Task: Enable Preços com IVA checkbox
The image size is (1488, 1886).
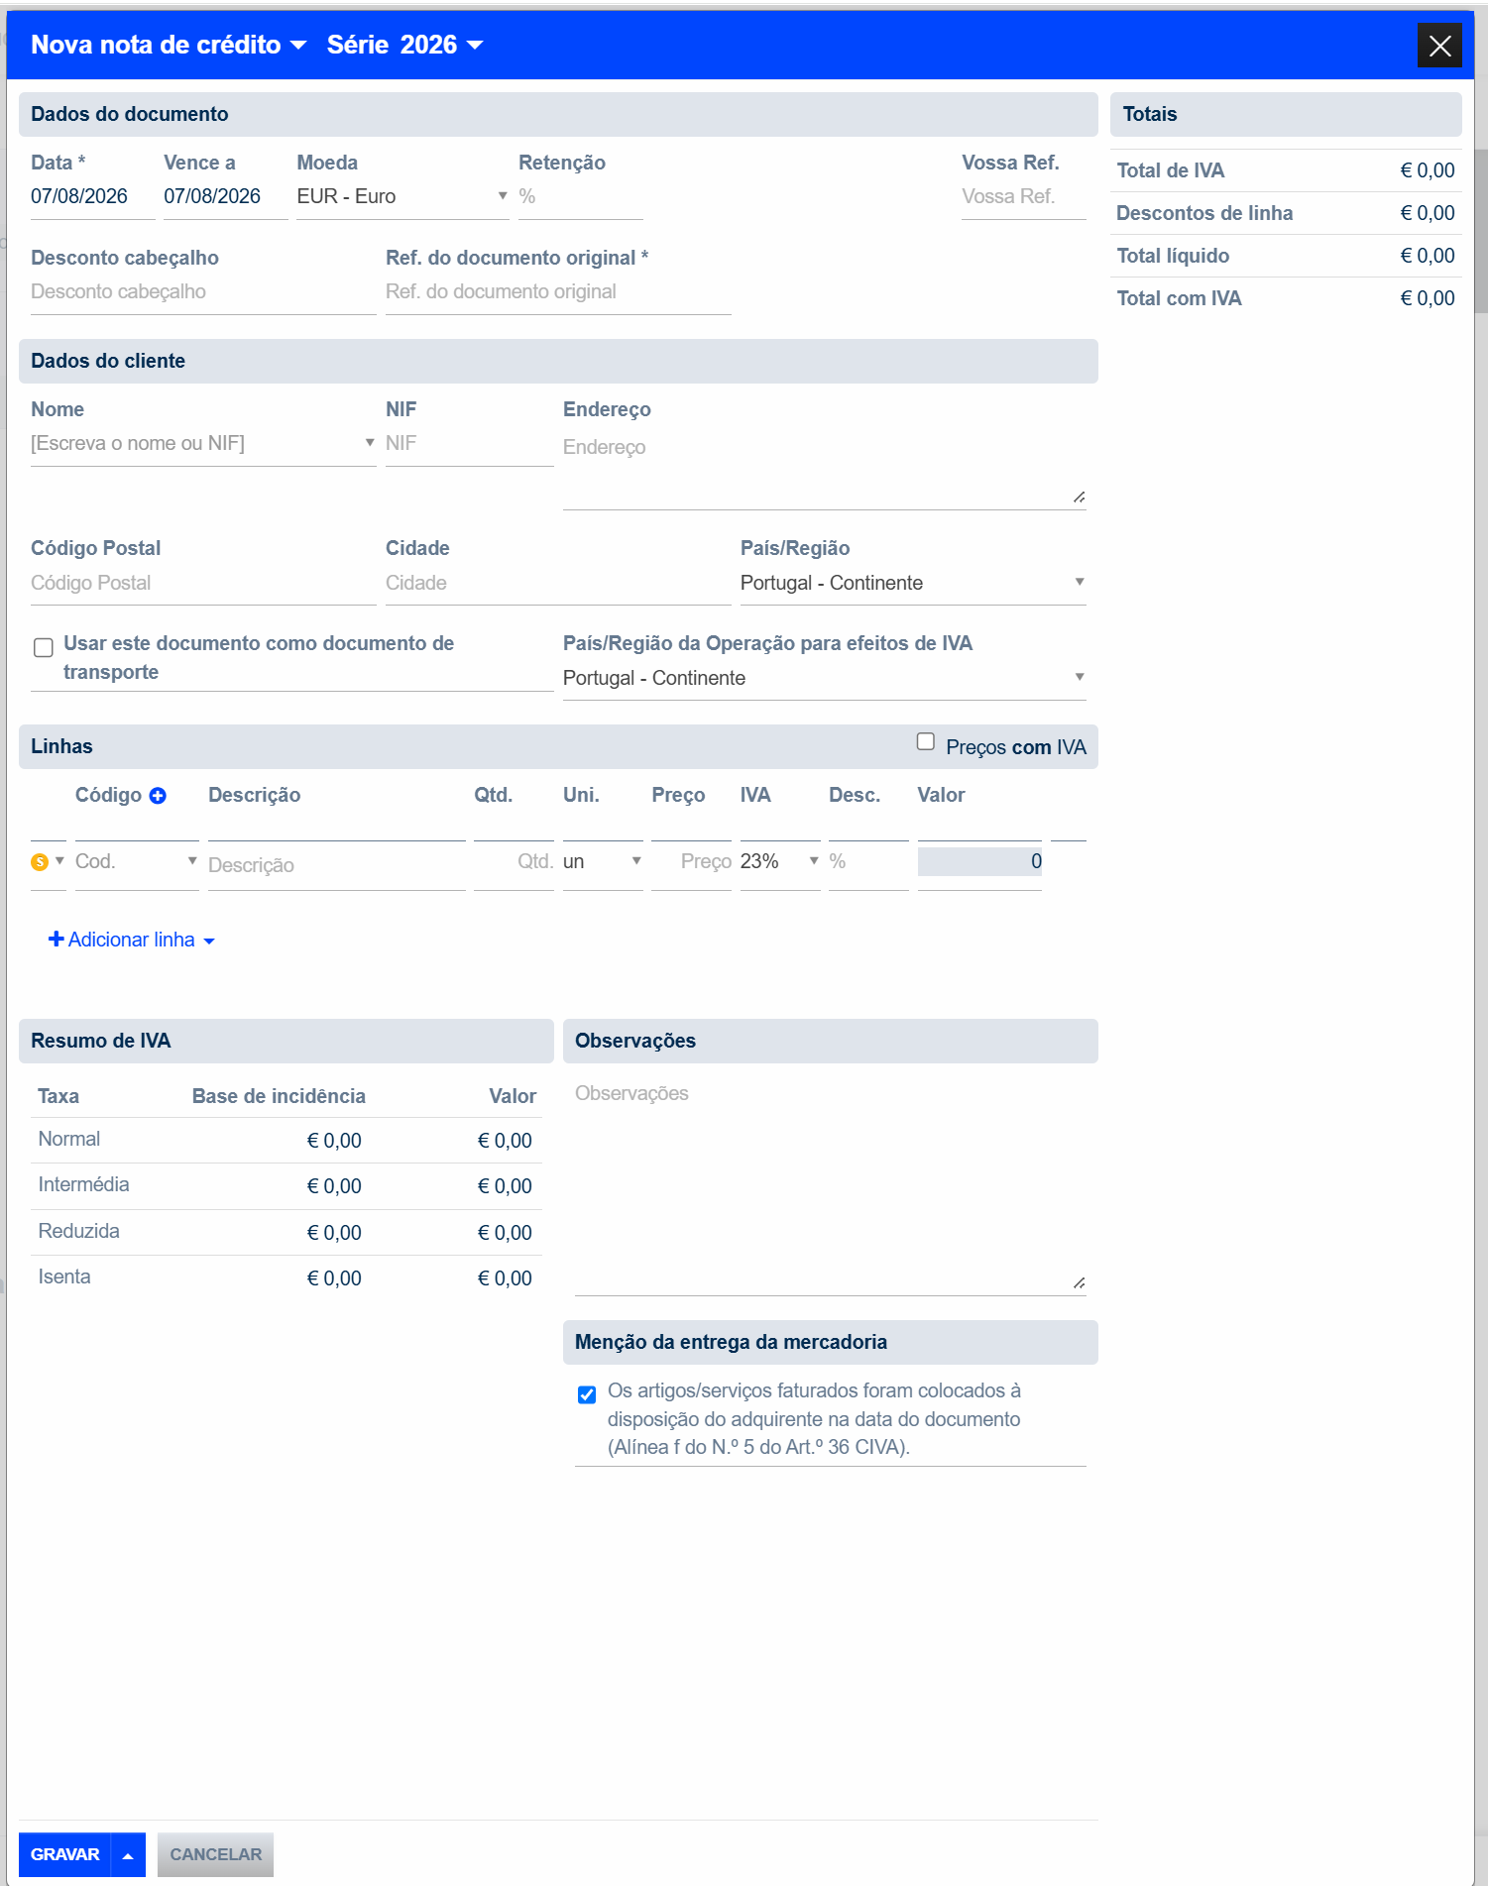Action: [926, 742]
